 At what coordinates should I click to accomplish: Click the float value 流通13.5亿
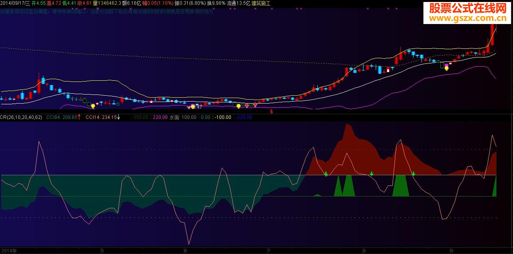238,3
